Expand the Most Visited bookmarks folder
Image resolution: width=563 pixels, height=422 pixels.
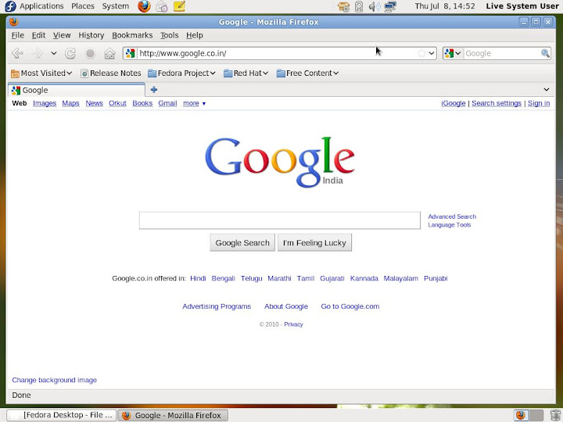click(41, 73)
